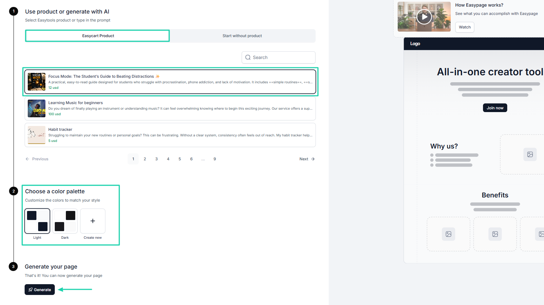
Task: Click the 100 usd price text
Action: [54, 114]
